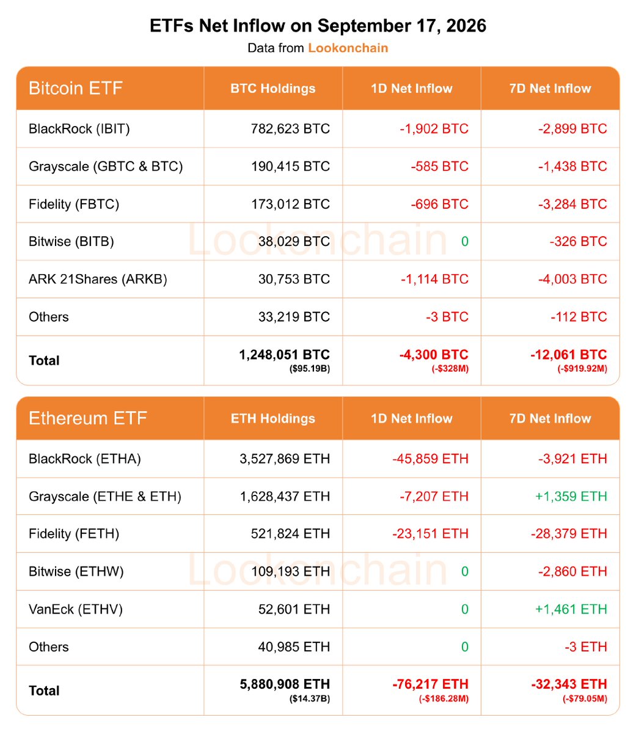Select the Bitcoin ETF table header
The image size is (636, 734).
pyautogui.click(x=76, y=88)
